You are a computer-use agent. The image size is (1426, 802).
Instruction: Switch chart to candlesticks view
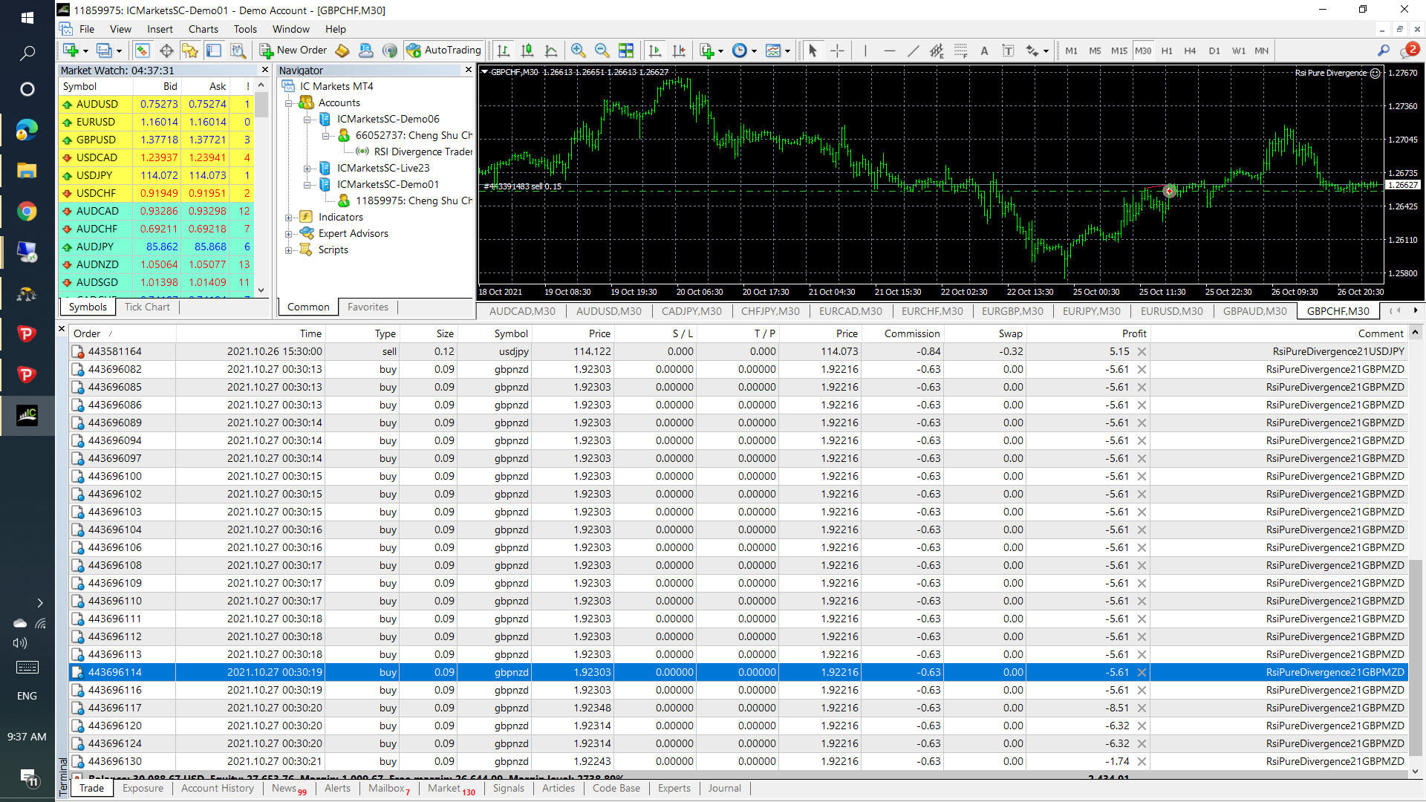pyautogui.click(x=527, y=50)
